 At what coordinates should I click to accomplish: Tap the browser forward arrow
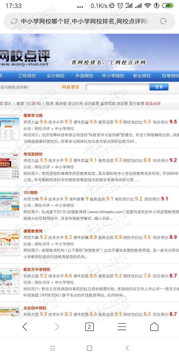(57, 326)
